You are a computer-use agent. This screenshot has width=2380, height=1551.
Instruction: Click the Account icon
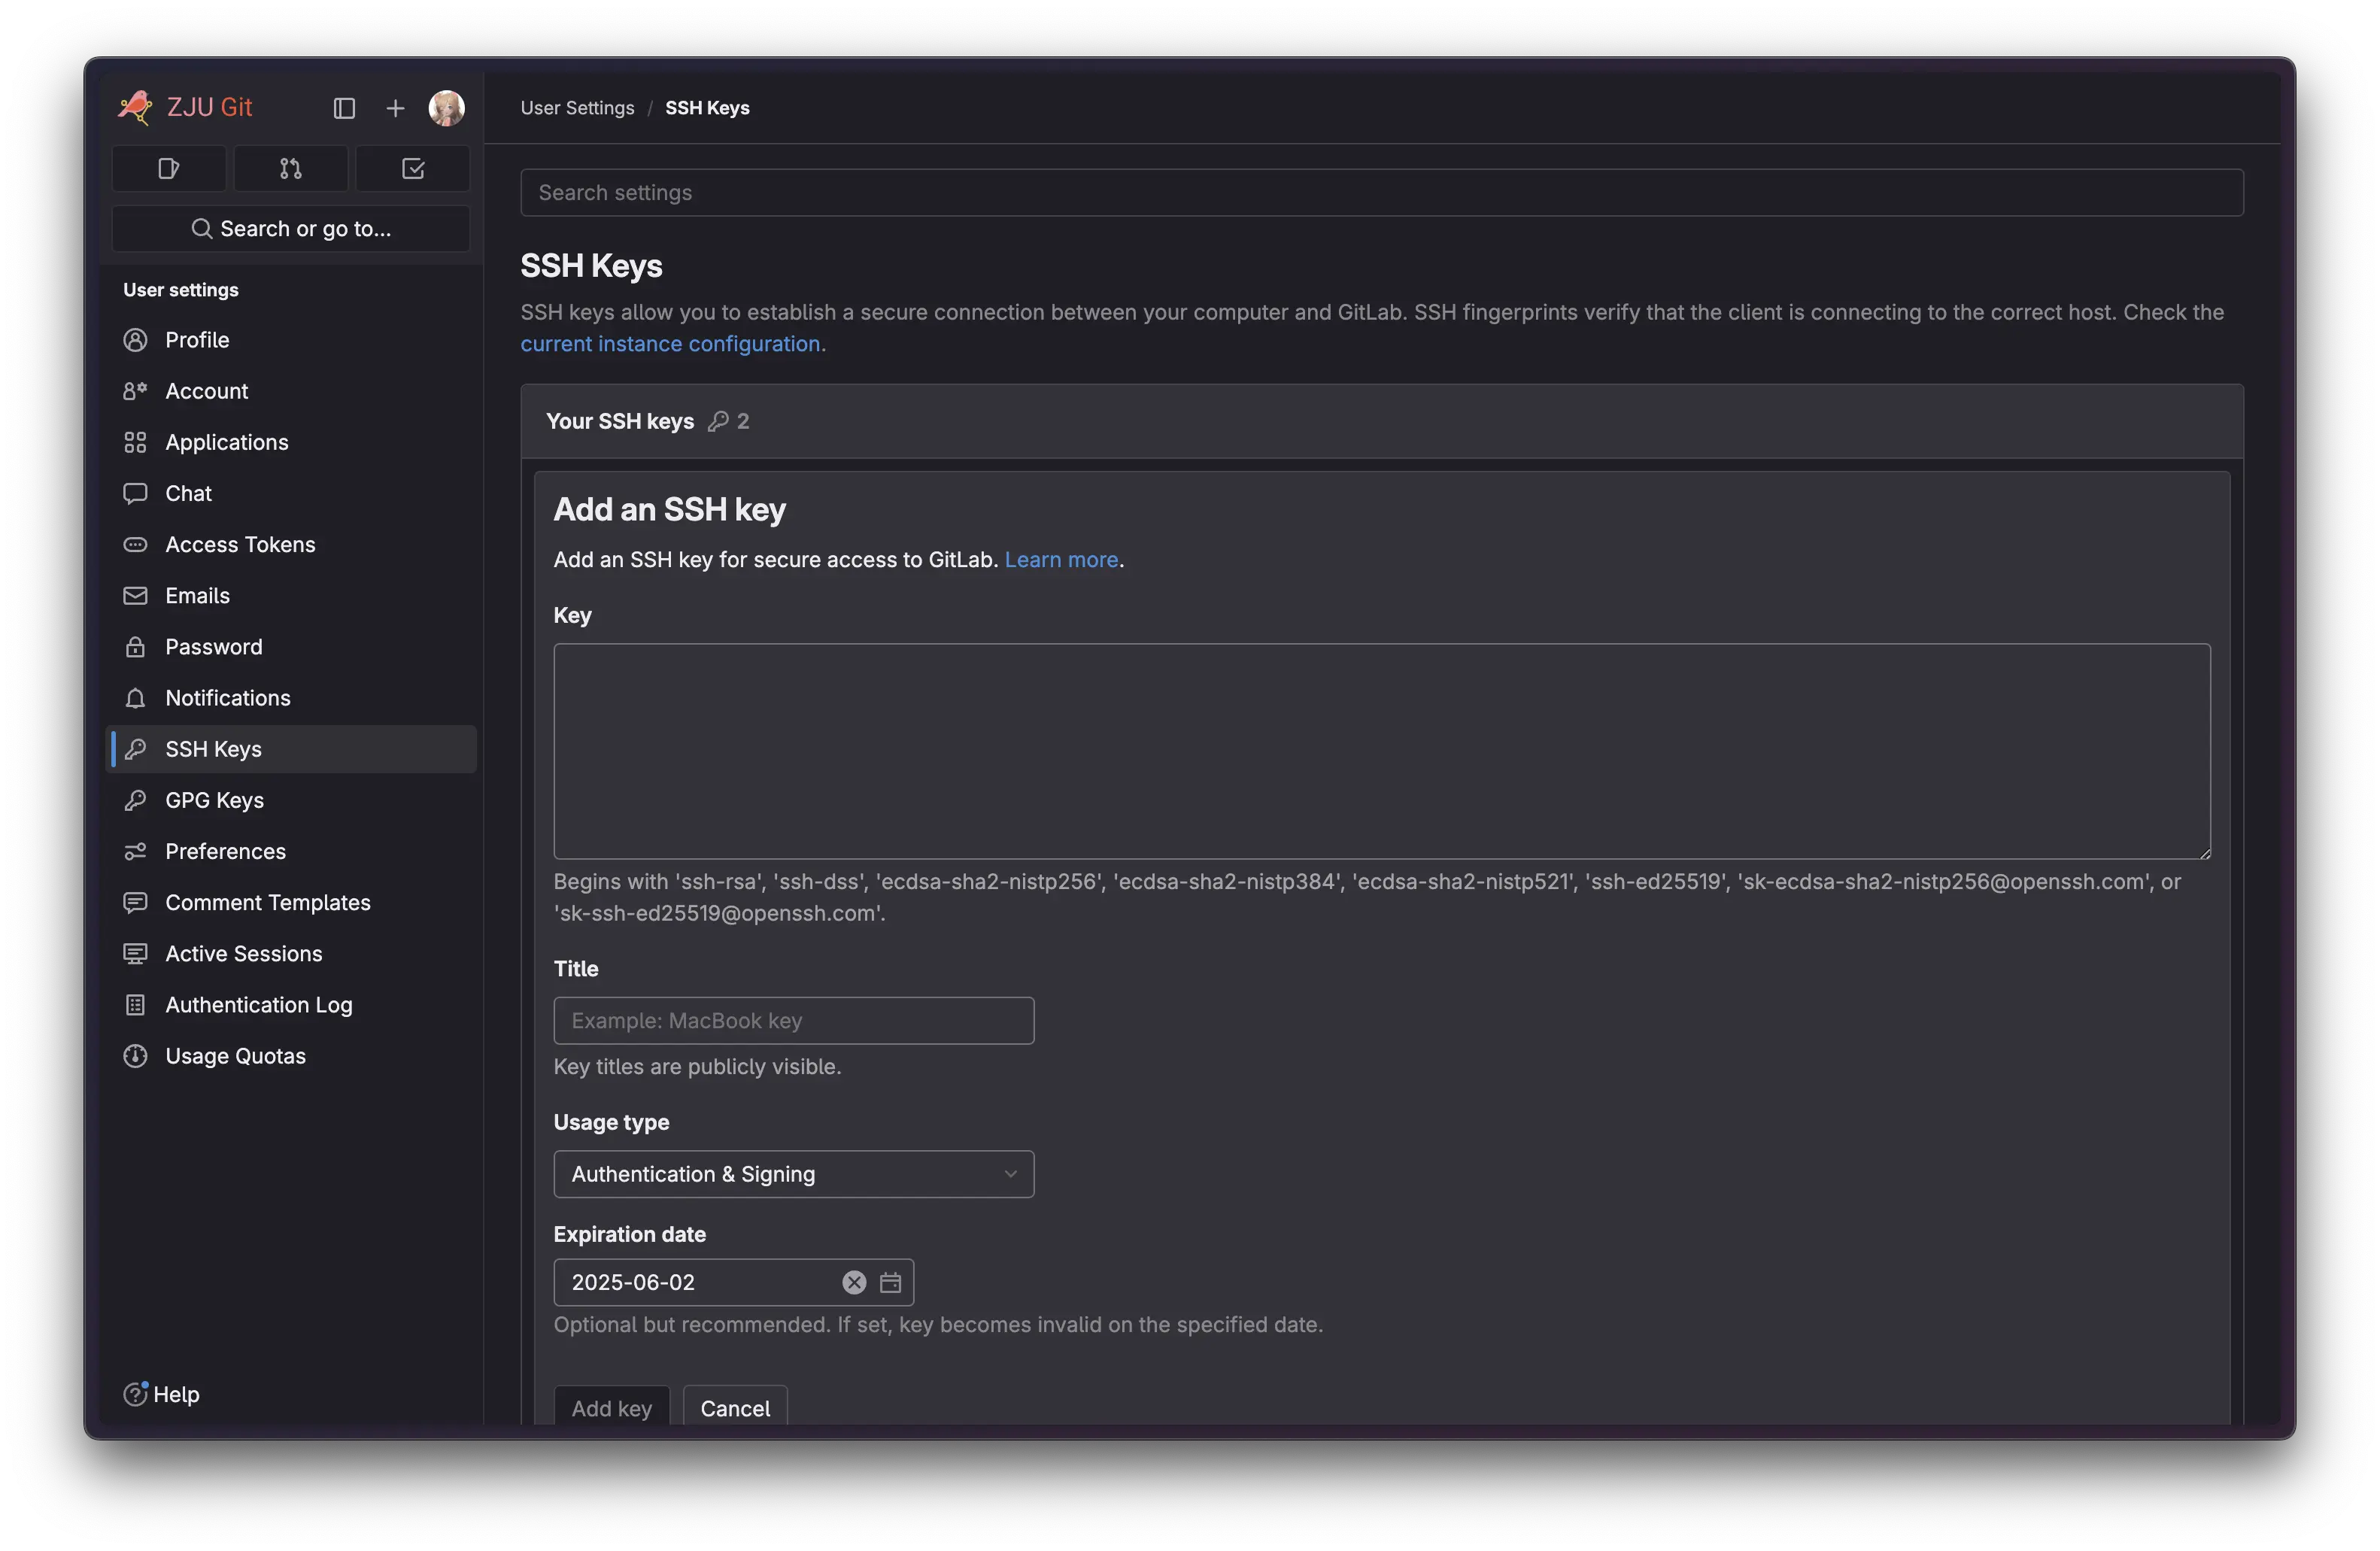point(135,391)
